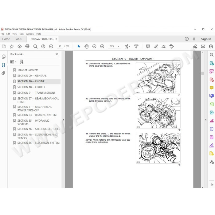
Task: Open More Tools wrench in right pane
Action: click(x=212, y=162)
